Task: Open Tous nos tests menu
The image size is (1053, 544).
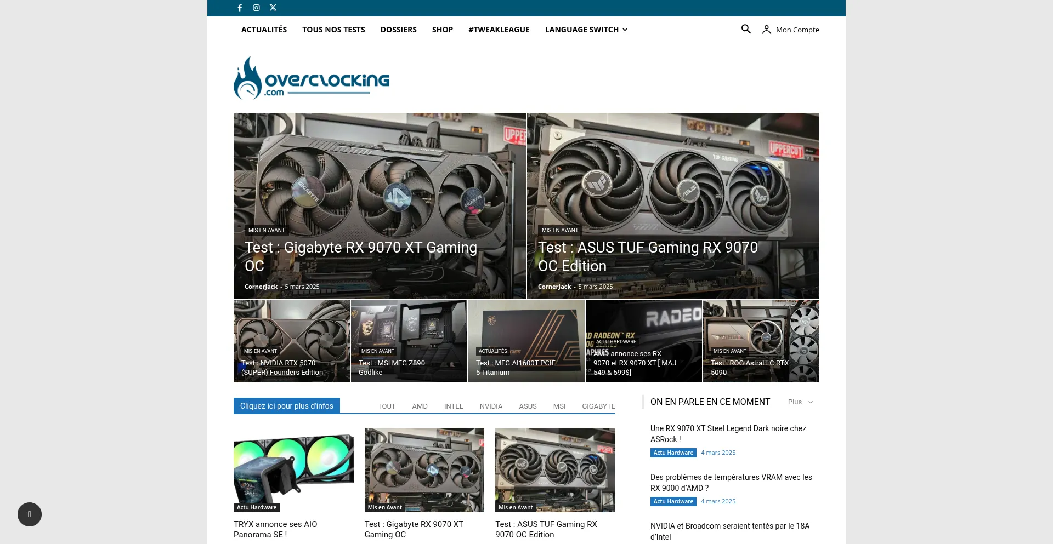Action: pyautogui.click(x=333, y=30)
